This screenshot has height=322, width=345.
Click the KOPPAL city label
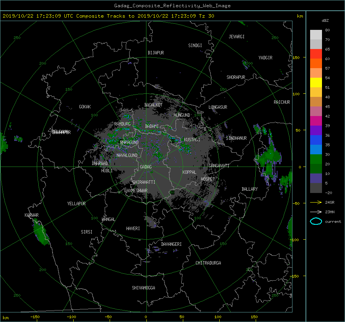click(x=189, y=172)
